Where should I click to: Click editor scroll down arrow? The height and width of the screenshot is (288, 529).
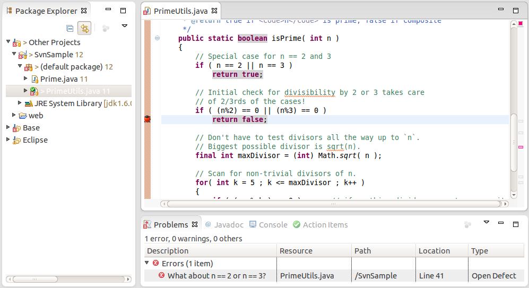(x=514, y=195)
